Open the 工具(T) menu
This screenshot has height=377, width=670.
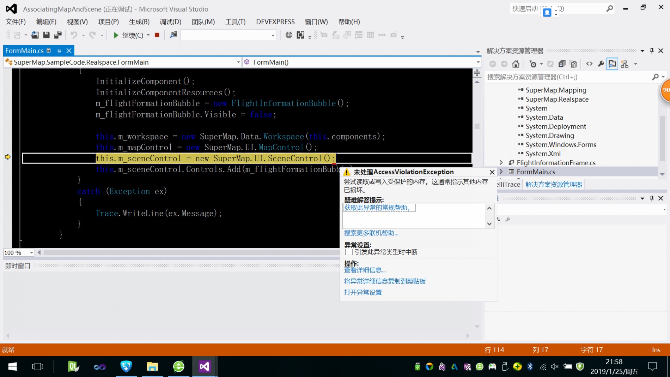click(235, 22)
